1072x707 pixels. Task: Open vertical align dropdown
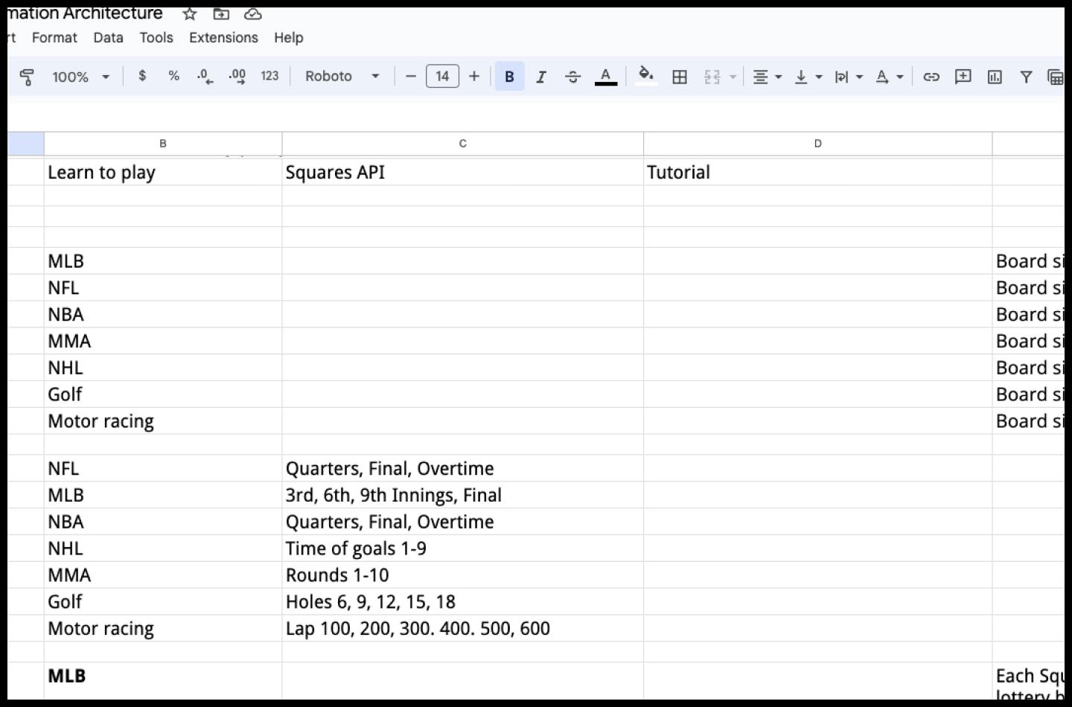click(x=808, y=77)
